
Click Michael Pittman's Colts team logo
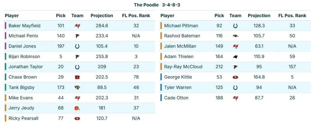click(235, 26)
